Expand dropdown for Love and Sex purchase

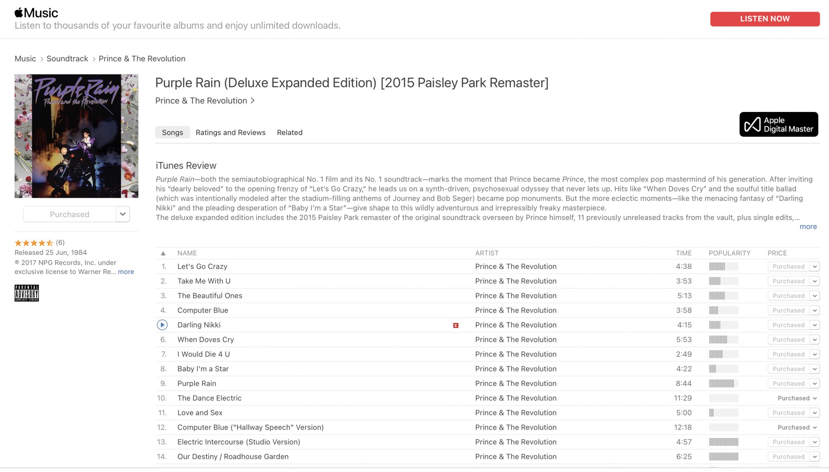coord(814,413)
